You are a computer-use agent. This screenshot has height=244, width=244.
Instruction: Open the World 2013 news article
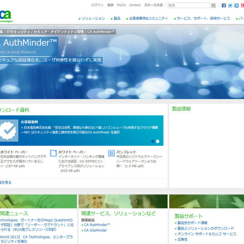click(37, 239)
